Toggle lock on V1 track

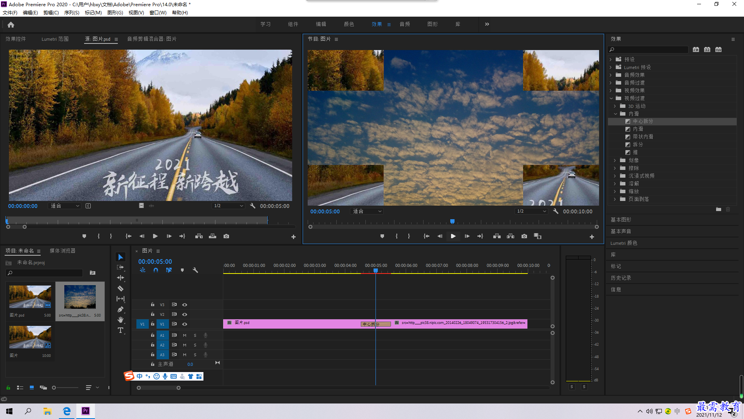pos(153,324)
